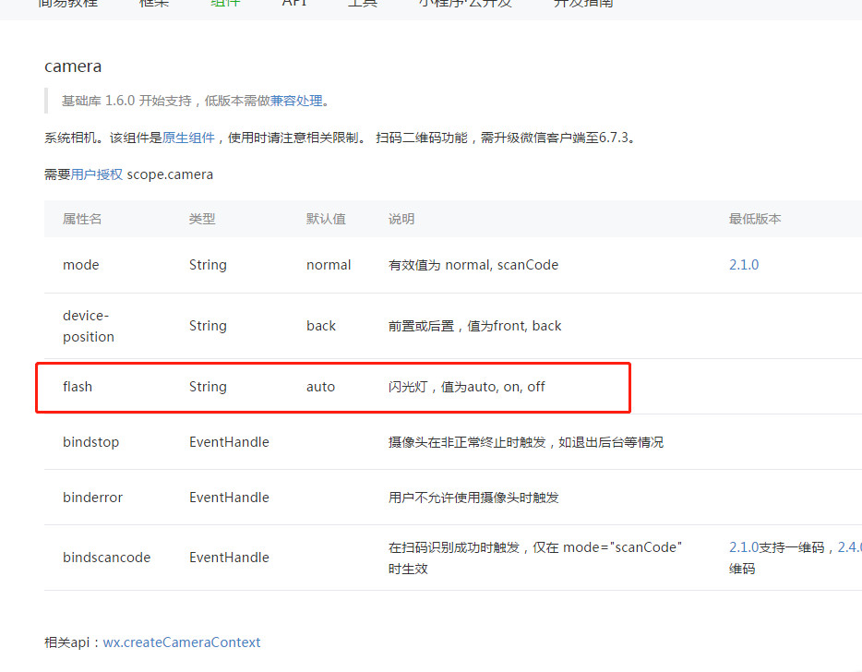Select the device-position attribute name
Screen dimensions: 862x672
click(89, 326)
